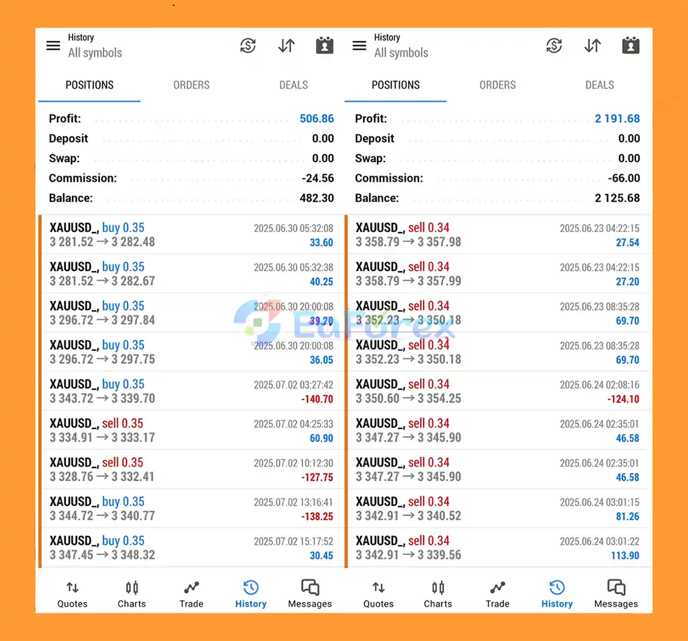688x641 pixels.
Task: Tap the currency symbol filter icon in right panel
Action: click(x=554, y=46)
